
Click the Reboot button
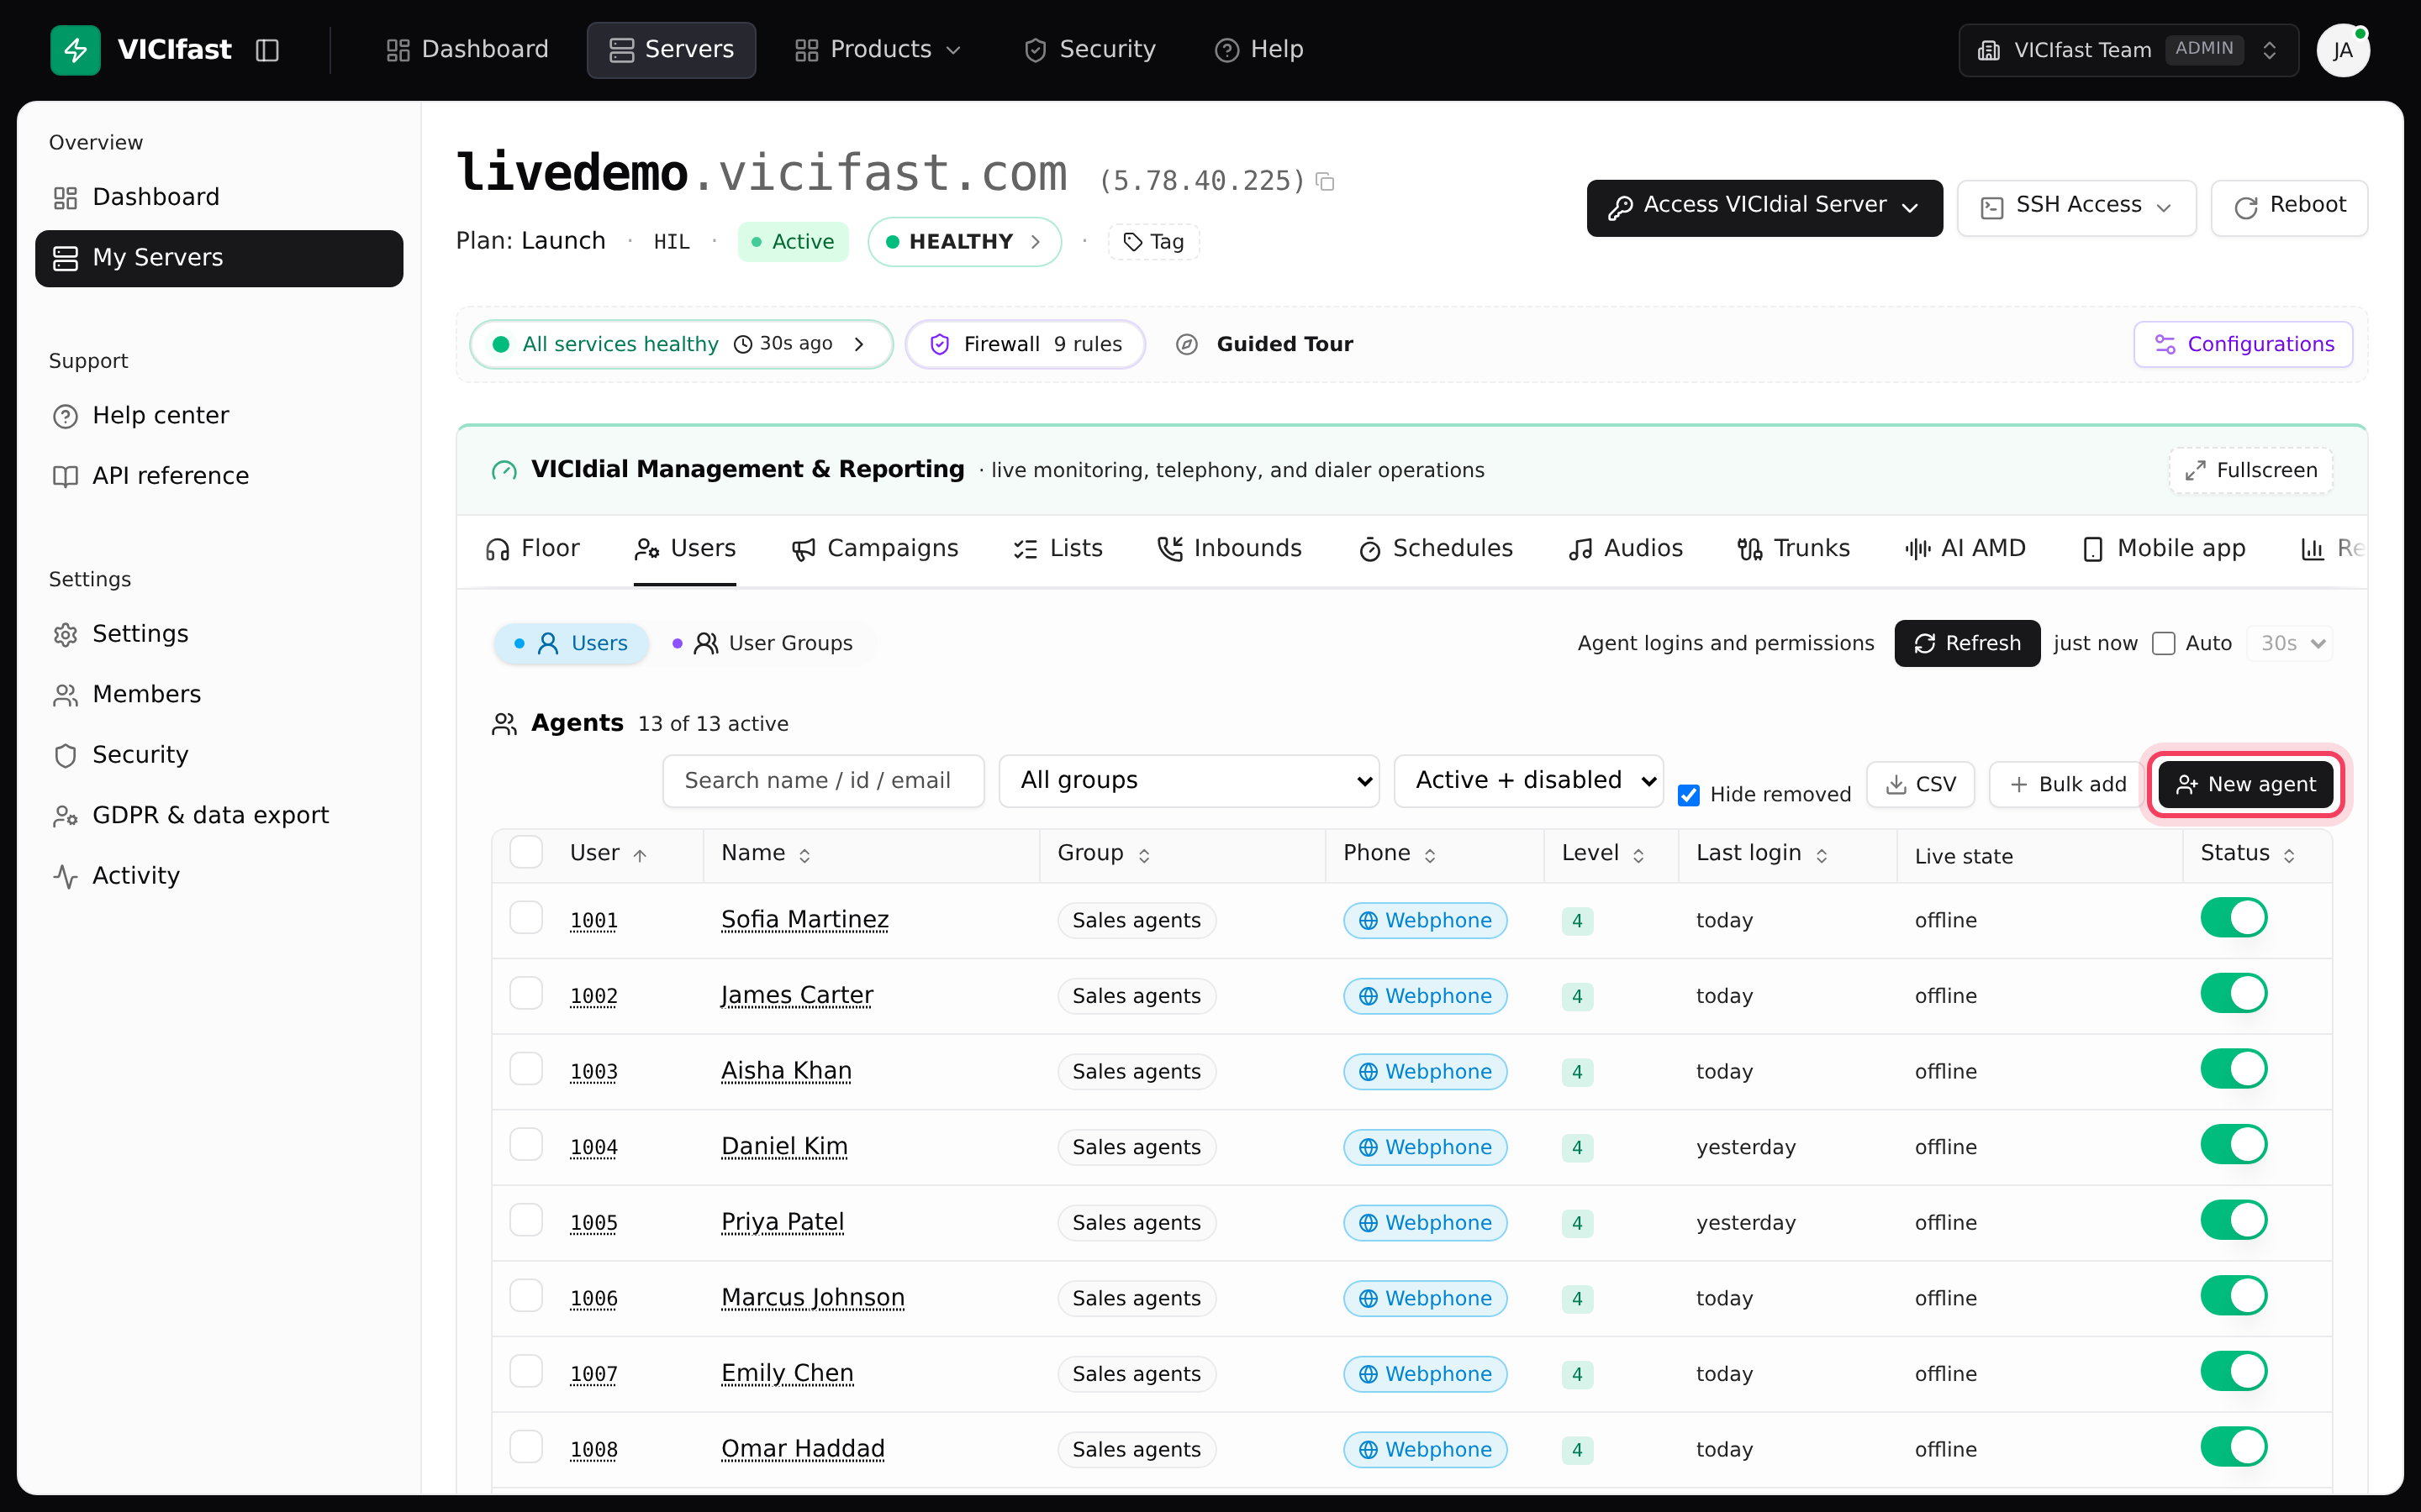click(x=2289, y=207)
